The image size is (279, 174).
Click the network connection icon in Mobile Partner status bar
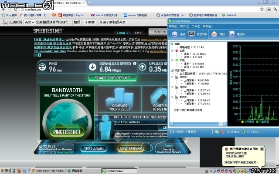click(217, 131)
